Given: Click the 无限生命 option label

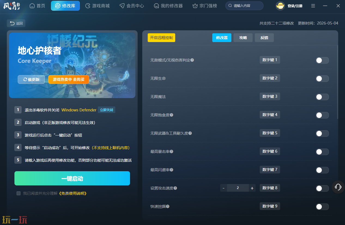Looking at the screenshot, I should point(158,78).
